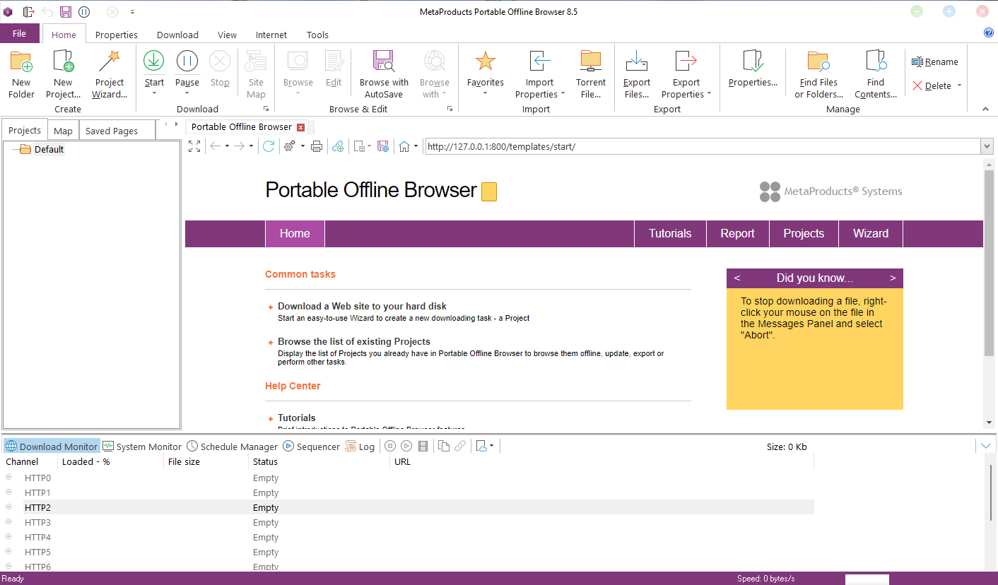Click the save page with globe icon
This screenshot has width=998, height=585.
(383, 146)
